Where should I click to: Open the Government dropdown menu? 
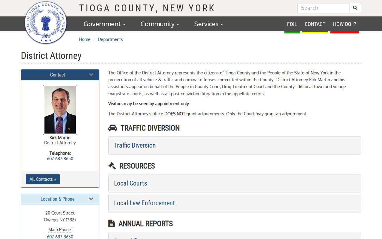tap(104, 24)
